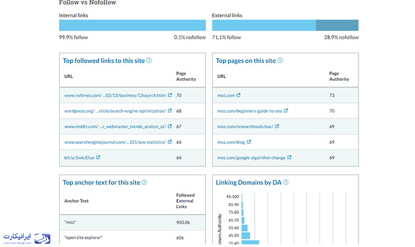Open external link icon beside wordpress.org URL
415x247 pixels.
[170, 111]
